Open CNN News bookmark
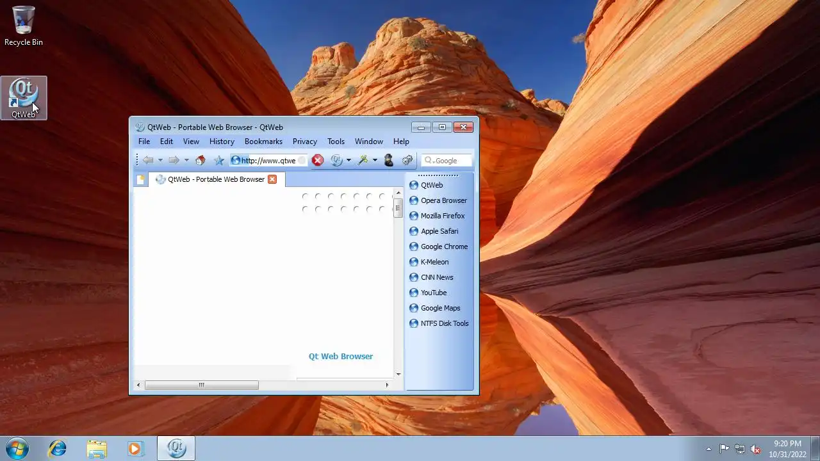 pos(431,277)
